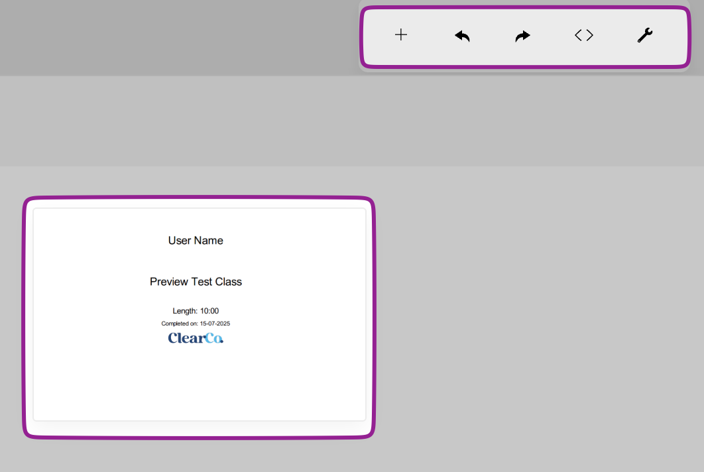Click the "Length:" label on the certificate
Screen dimensions: 704x472
(185, 311)
